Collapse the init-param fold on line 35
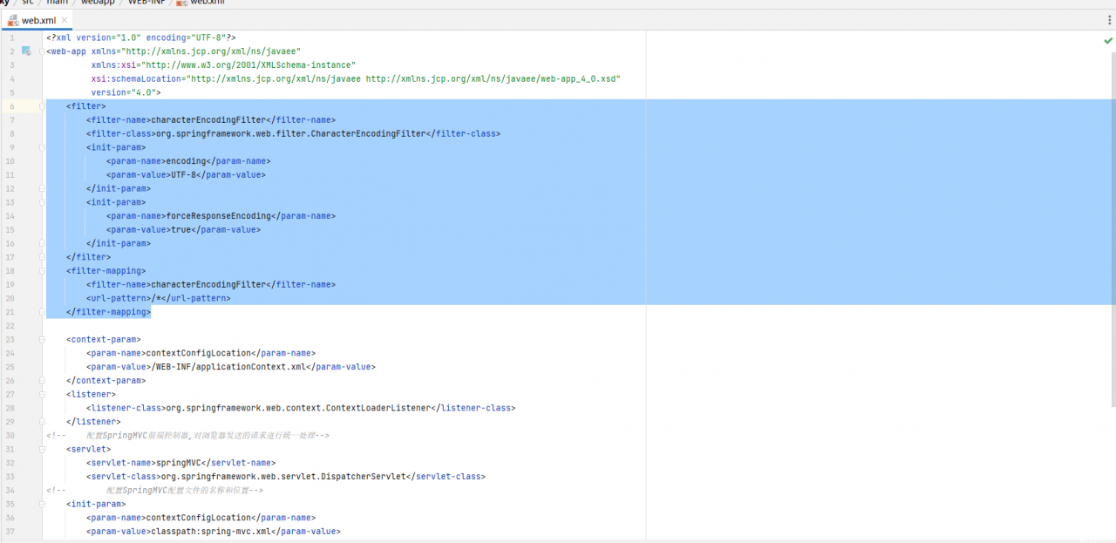1116x543 pixels. (x=43, y=504)
